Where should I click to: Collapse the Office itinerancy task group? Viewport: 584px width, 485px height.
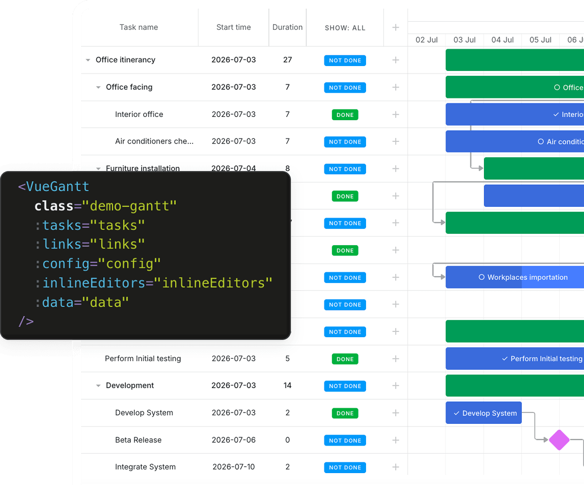(88, 60)
